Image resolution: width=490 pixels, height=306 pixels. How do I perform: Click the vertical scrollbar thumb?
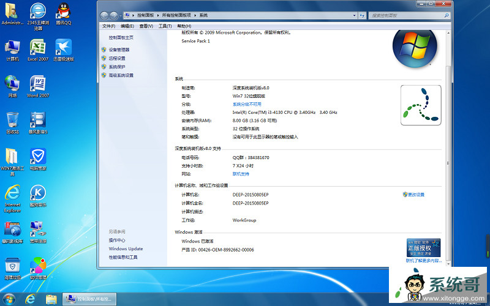(448, 162)
